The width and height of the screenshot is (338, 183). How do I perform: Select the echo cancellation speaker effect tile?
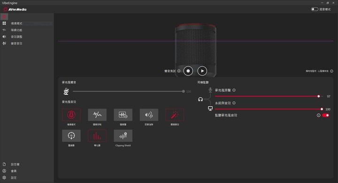[149, 114]
